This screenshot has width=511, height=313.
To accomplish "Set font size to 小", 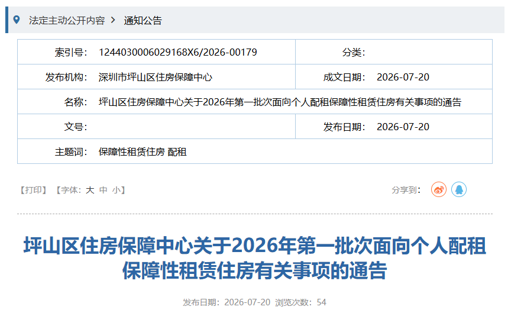I will (x=117, y=190).
